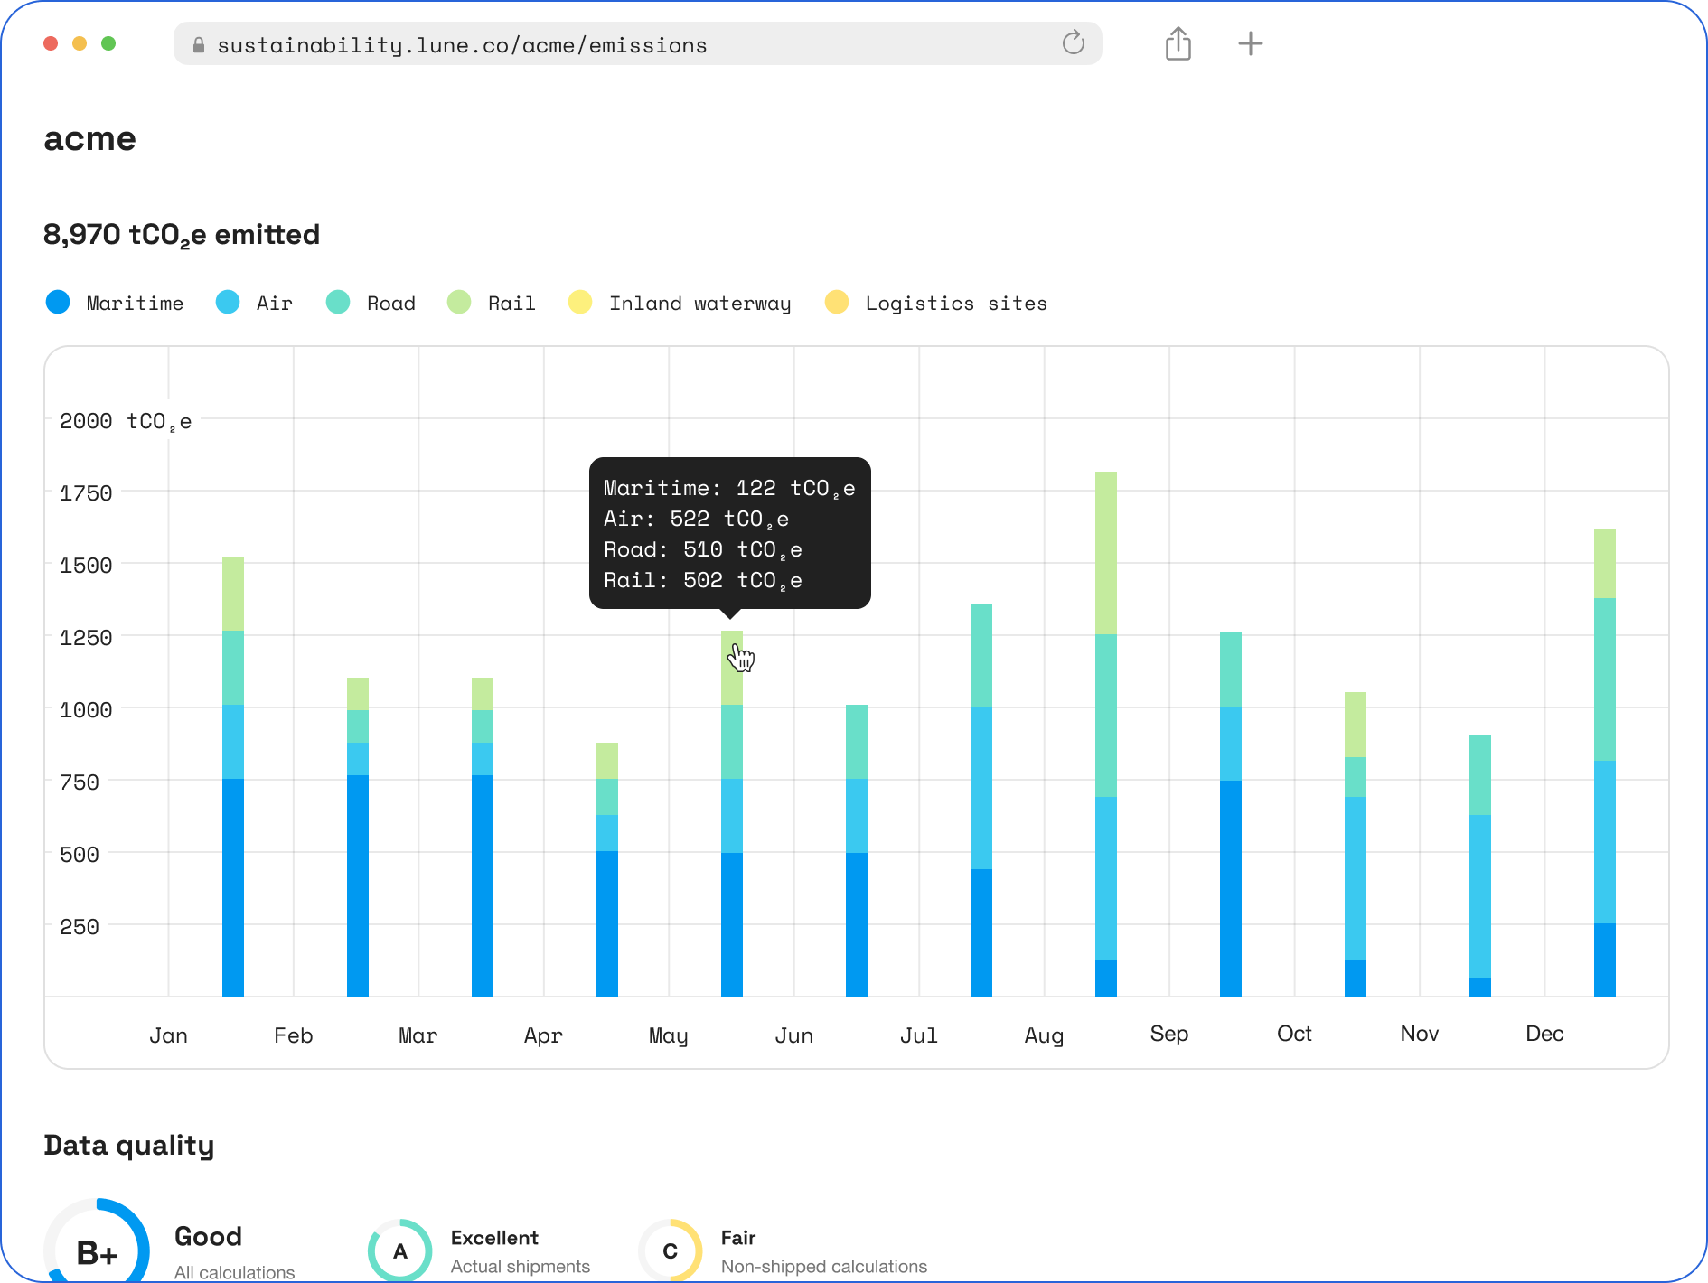This screenshot has height=1283, width=1708.
Task: Click the share icon in the toolbar
Action: pos(1178,43)
